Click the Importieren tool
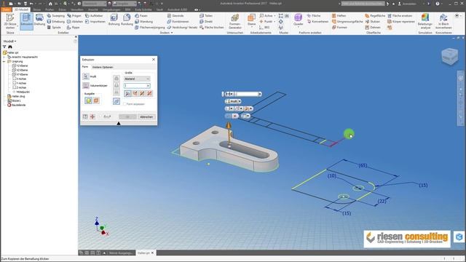Image resolution: width=466 pixels, height=262 pixels. pos(95,22)
